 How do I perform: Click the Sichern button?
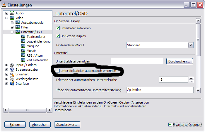[15, 125]
